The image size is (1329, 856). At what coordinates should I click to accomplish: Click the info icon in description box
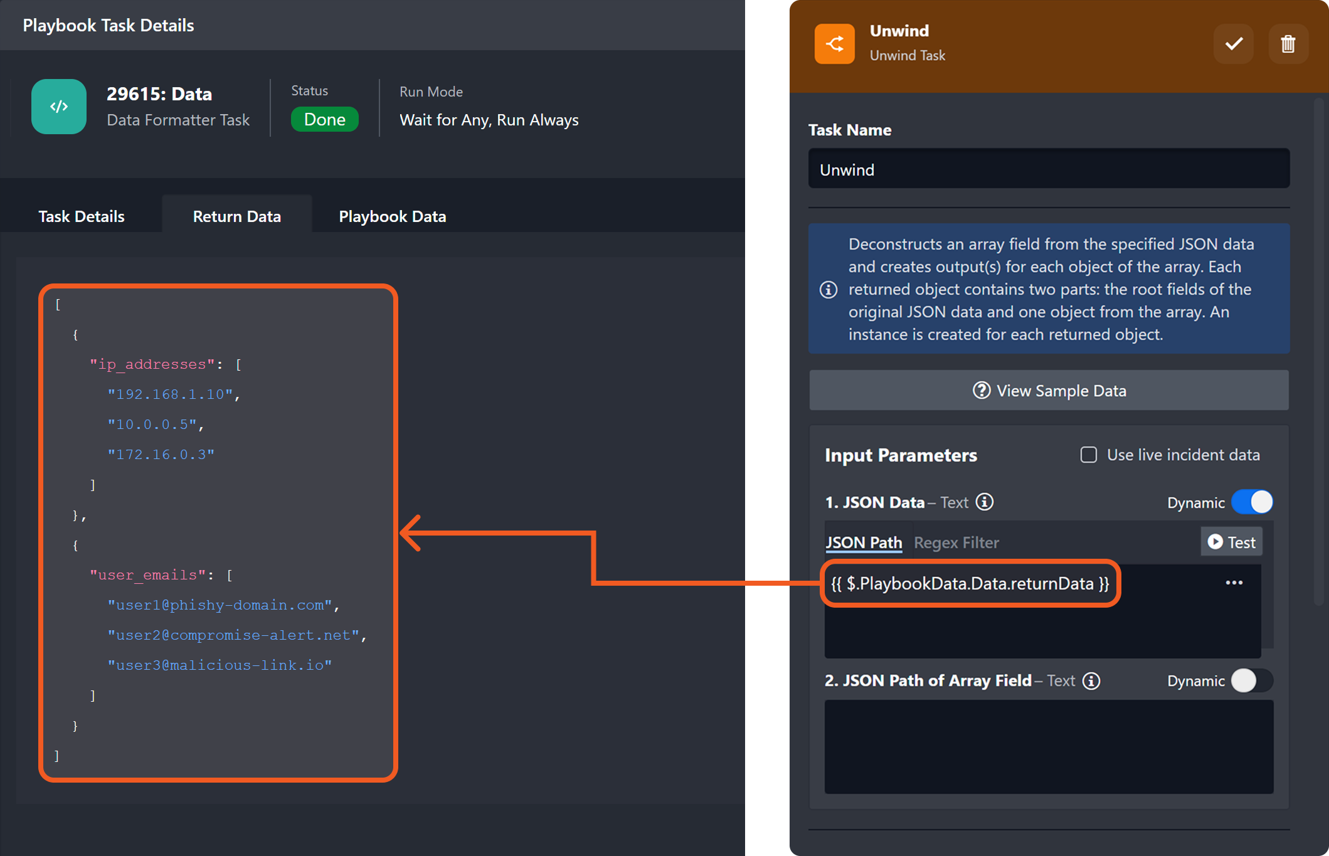829,290
